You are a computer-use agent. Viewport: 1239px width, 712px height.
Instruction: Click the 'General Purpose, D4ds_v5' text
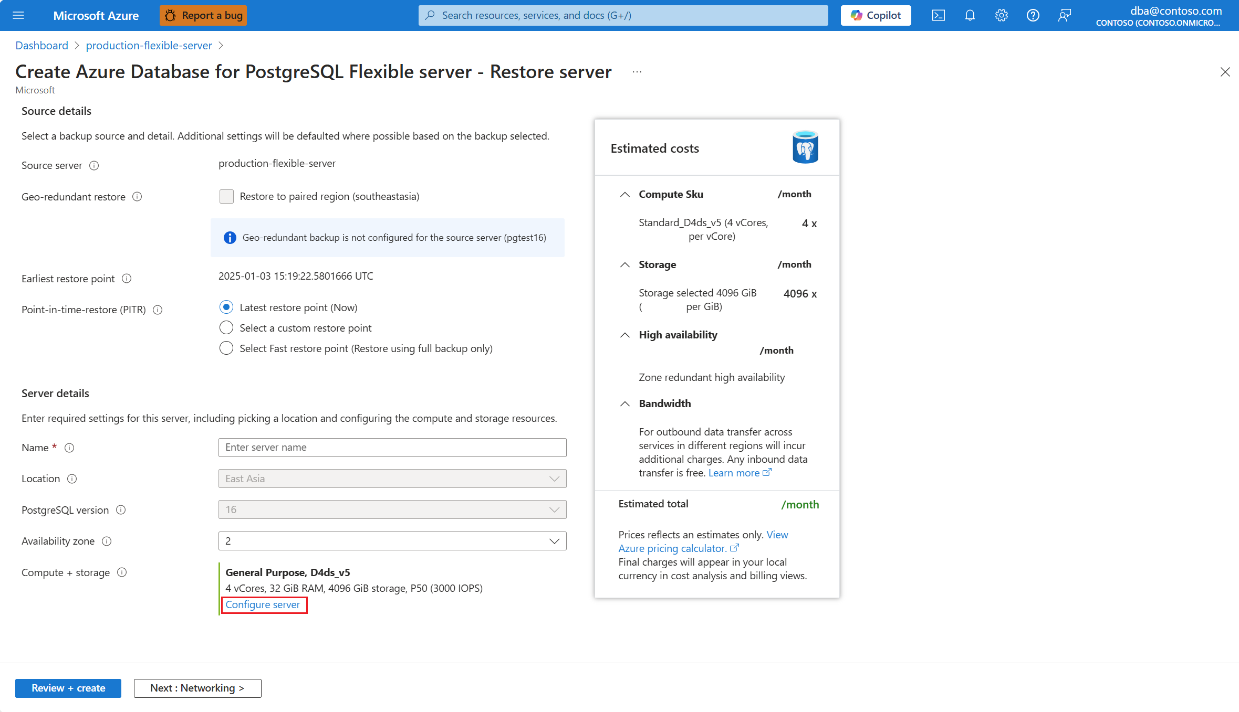click(287, 572)
